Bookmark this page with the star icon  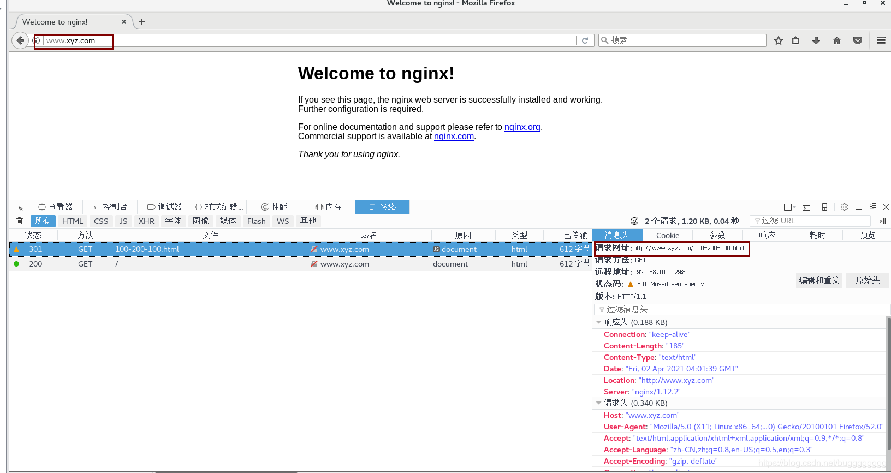779,40
